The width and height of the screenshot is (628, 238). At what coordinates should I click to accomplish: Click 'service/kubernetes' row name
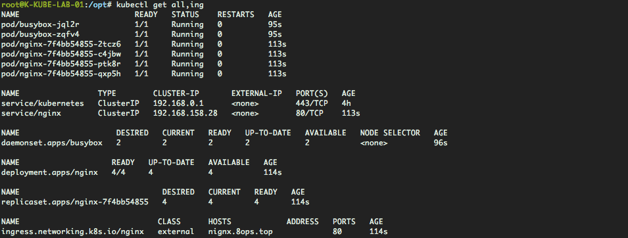(x=43, y=103)
